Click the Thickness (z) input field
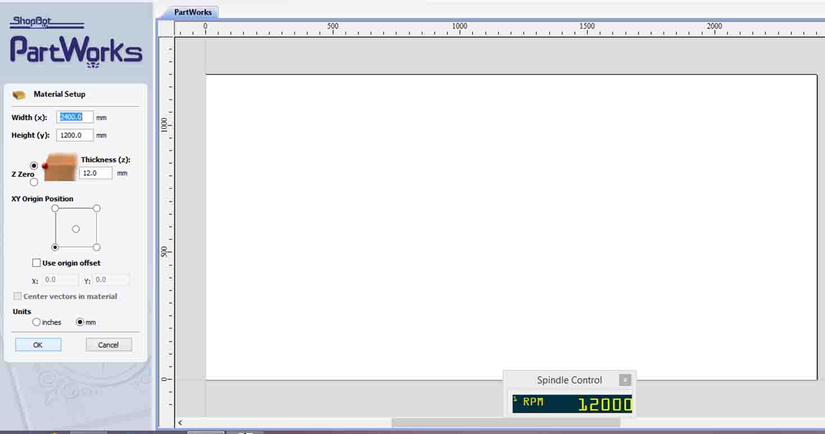This screenshot has height=434, width=825. point(96,173)
